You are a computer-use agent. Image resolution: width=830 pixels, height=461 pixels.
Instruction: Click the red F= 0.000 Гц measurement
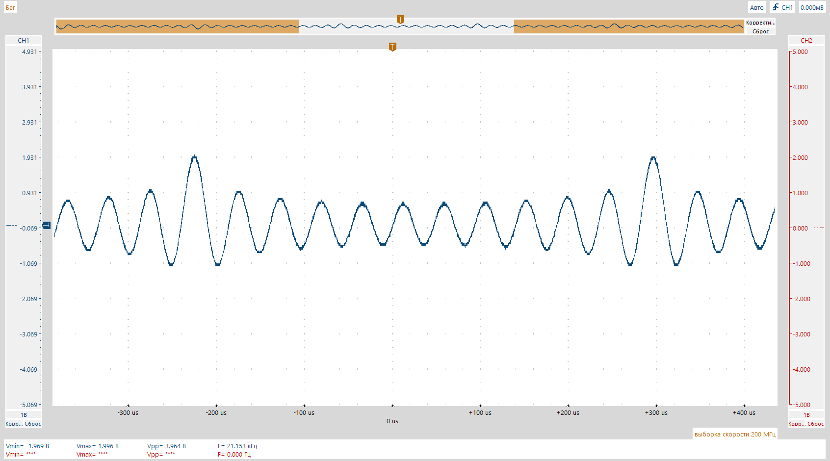[234, 454]
